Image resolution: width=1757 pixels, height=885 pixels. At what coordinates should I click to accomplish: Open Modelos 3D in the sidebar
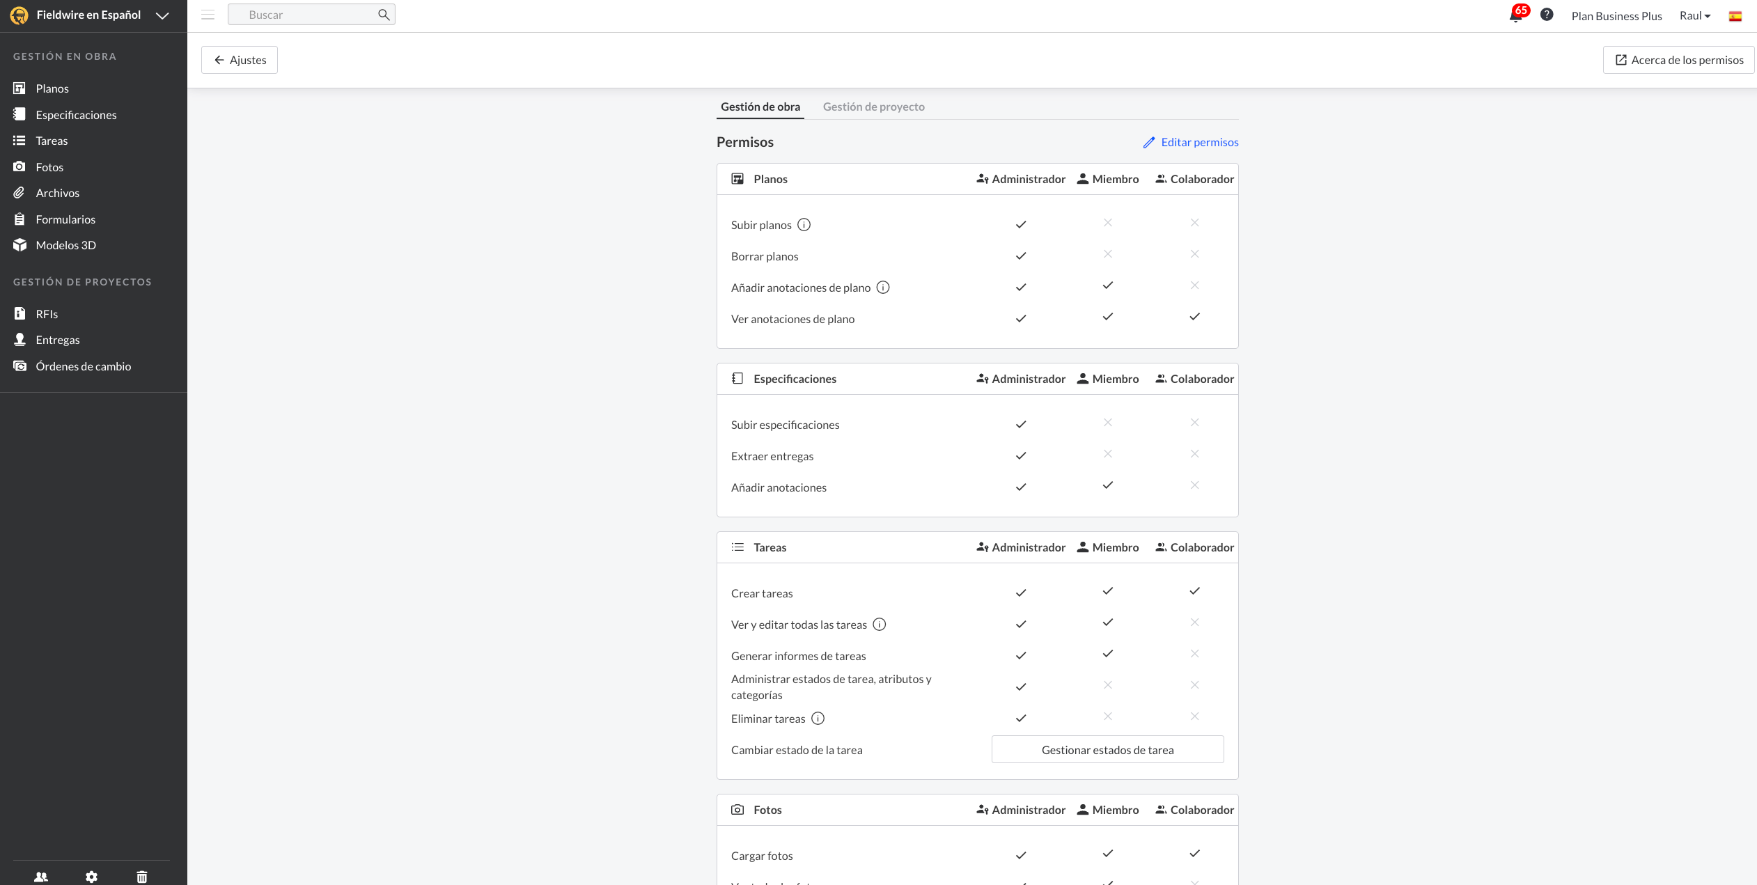65,245
